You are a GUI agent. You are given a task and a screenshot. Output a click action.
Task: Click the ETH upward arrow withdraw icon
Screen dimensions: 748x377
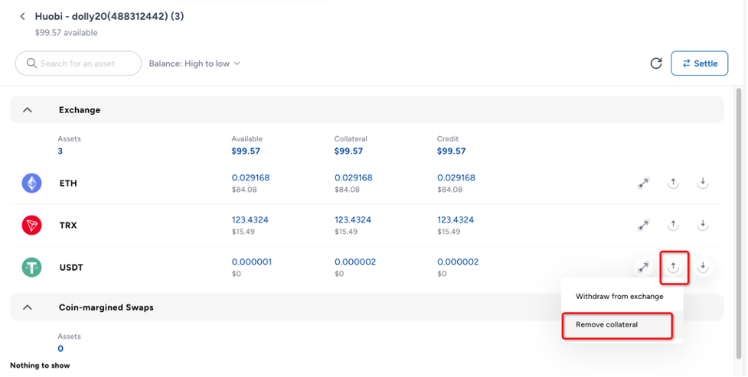point(673,183)
